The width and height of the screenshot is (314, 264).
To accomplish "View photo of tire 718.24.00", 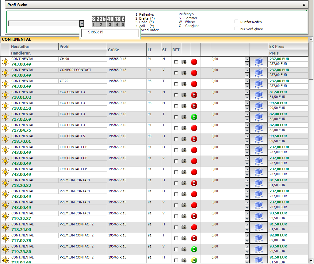I will pos(184,227).
